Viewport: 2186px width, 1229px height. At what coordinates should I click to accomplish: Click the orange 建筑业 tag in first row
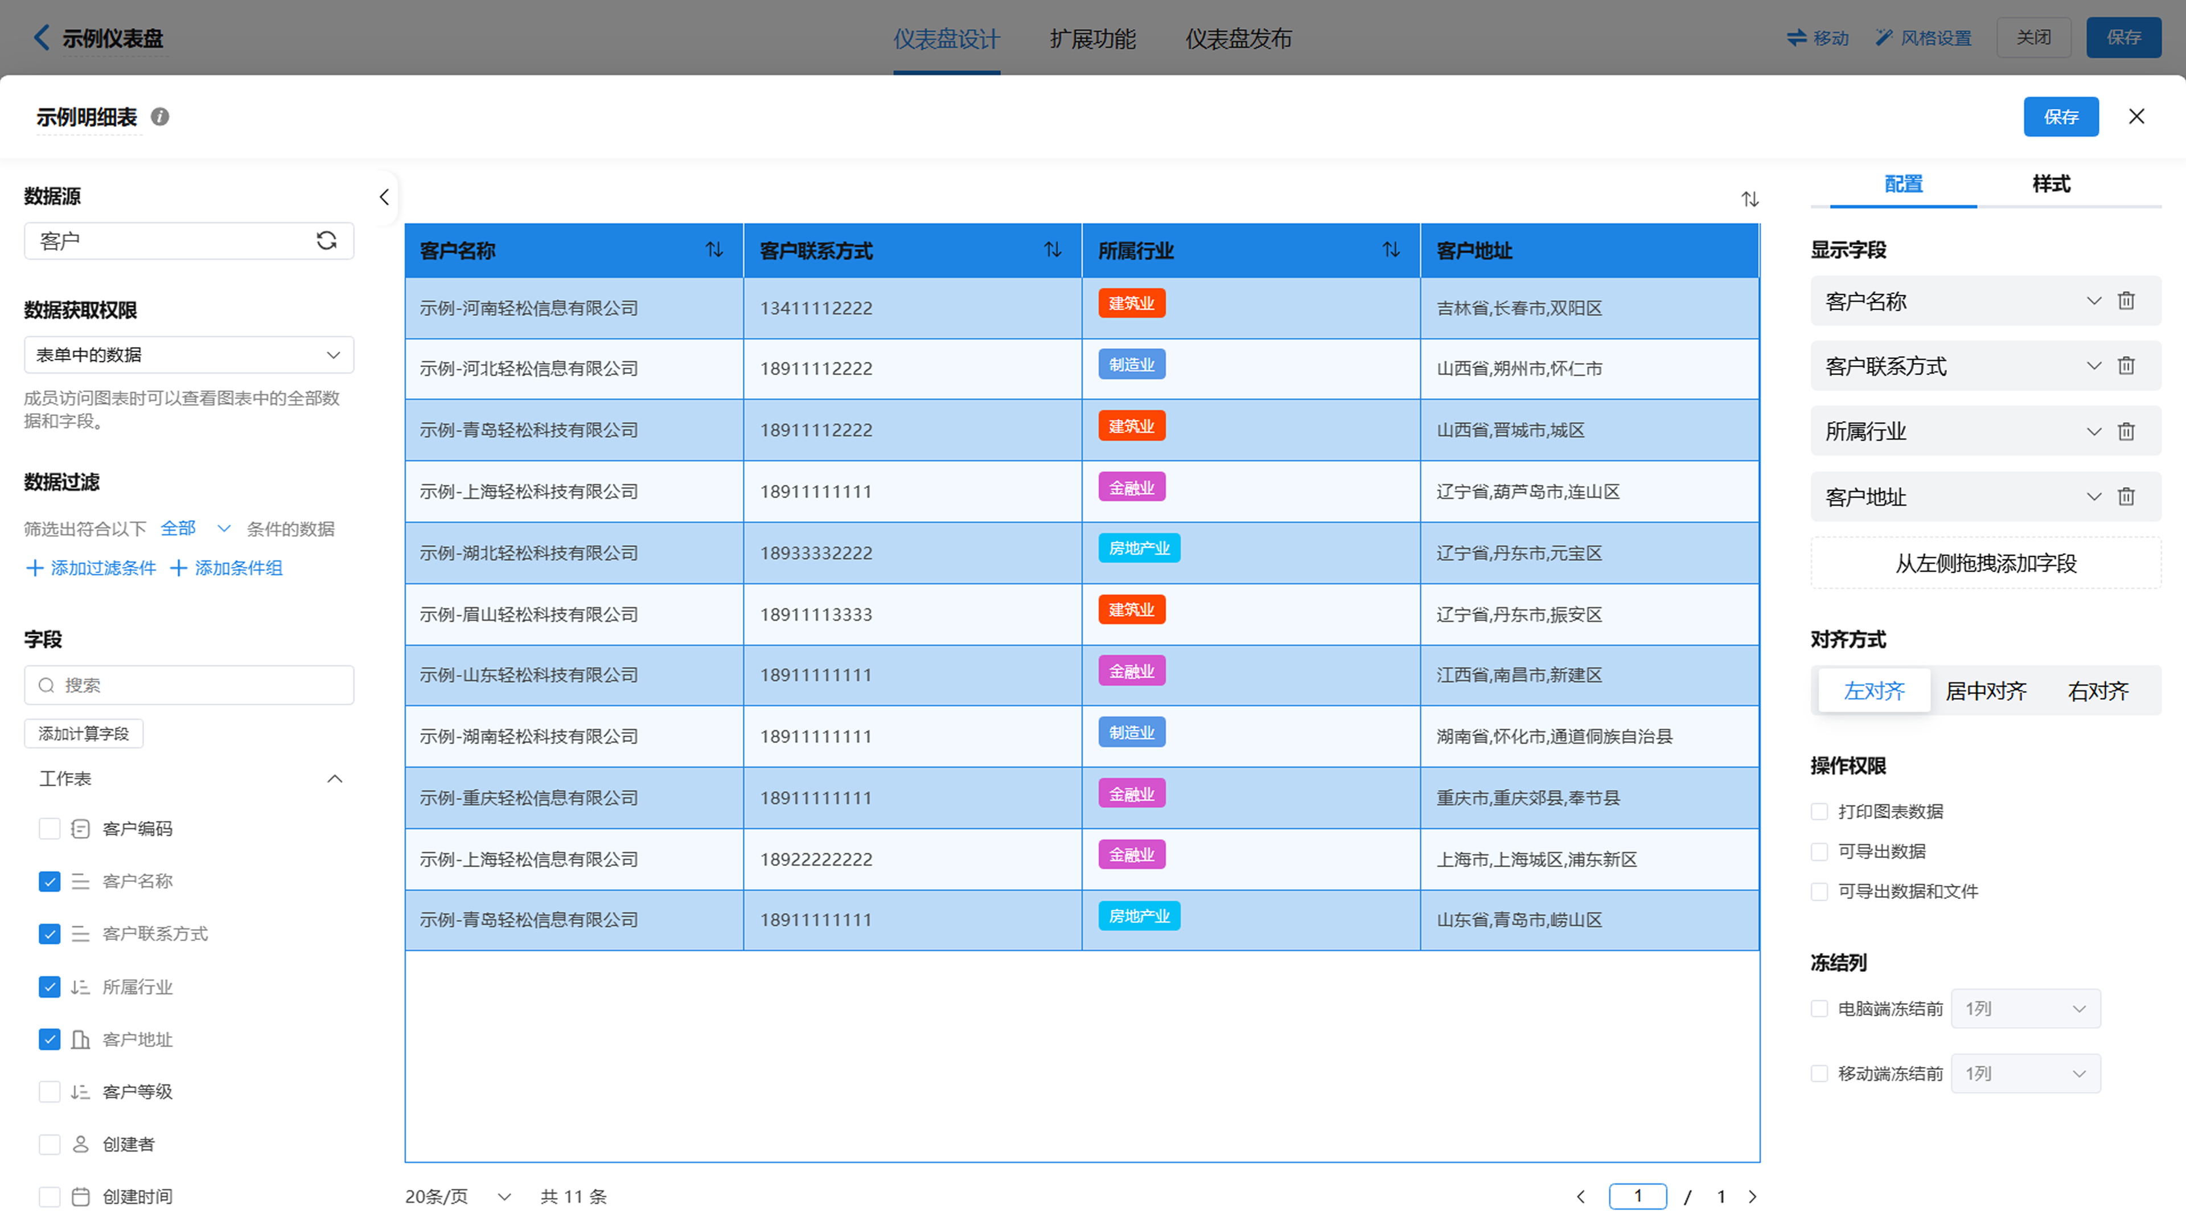1131,304
